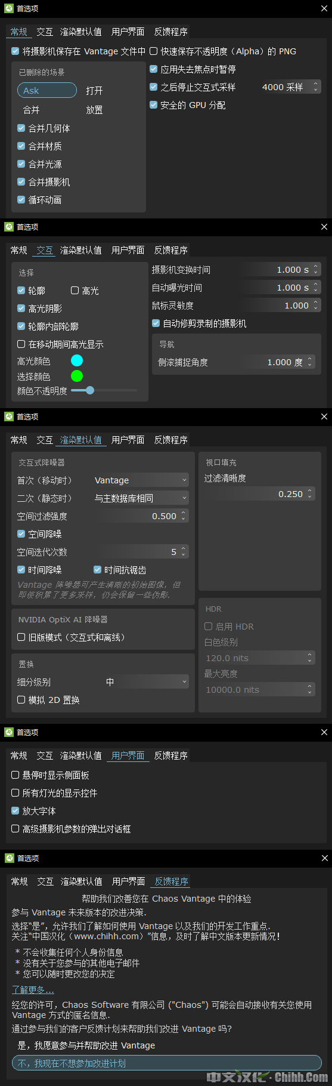Choose 放置 for dropped scenes
This screenshot has width=332, height=1086.
94,110
